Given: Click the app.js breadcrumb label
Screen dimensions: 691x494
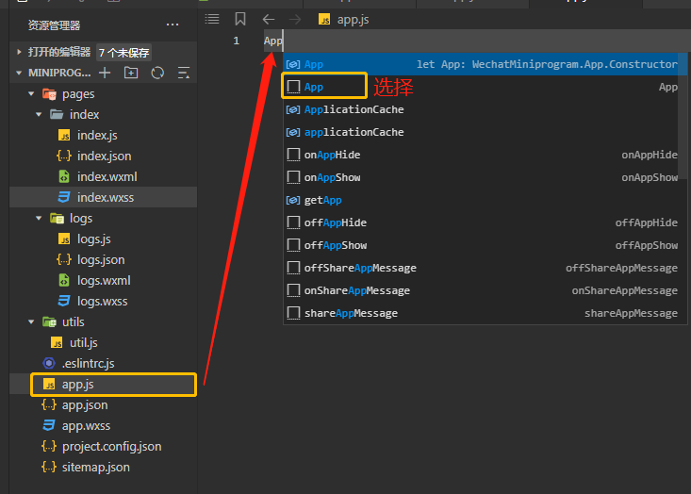Looking at the screenshot, I should click(353, 20).
